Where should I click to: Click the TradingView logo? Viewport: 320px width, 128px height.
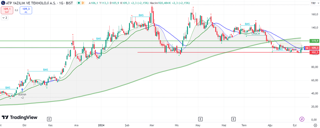point(19,117)
